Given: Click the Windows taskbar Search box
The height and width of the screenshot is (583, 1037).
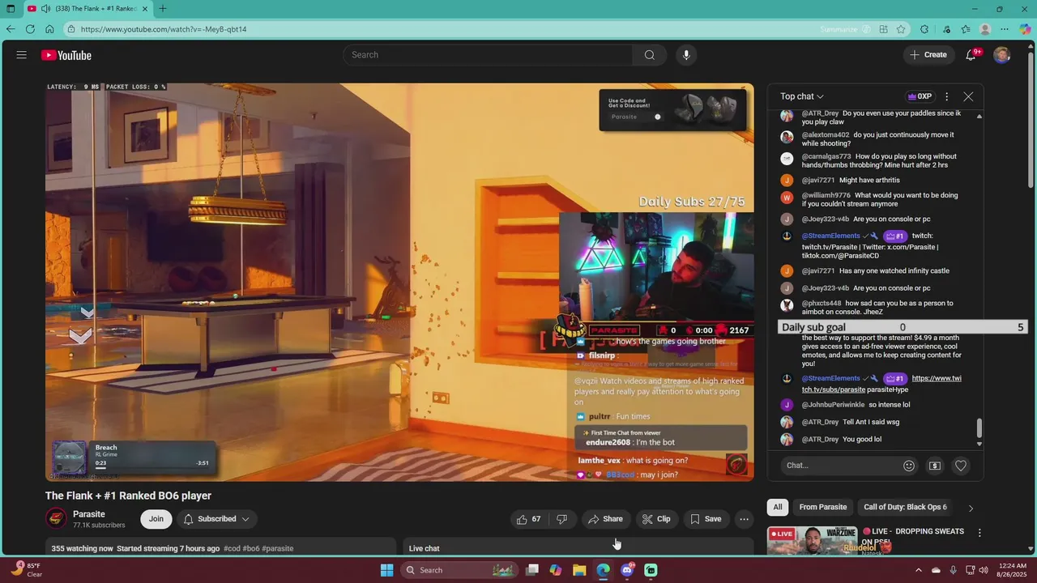Looking at the screenshot, I should click(458, 570).
